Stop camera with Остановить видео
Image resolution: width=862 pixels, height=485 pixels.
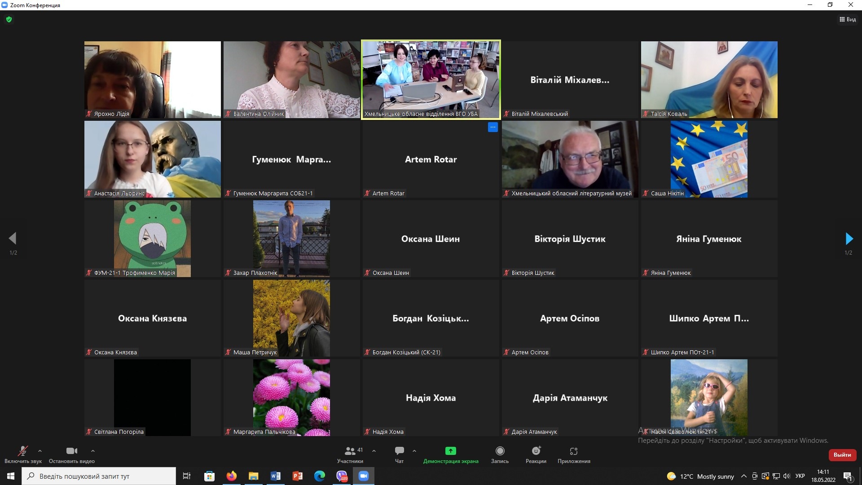point(71,454)
